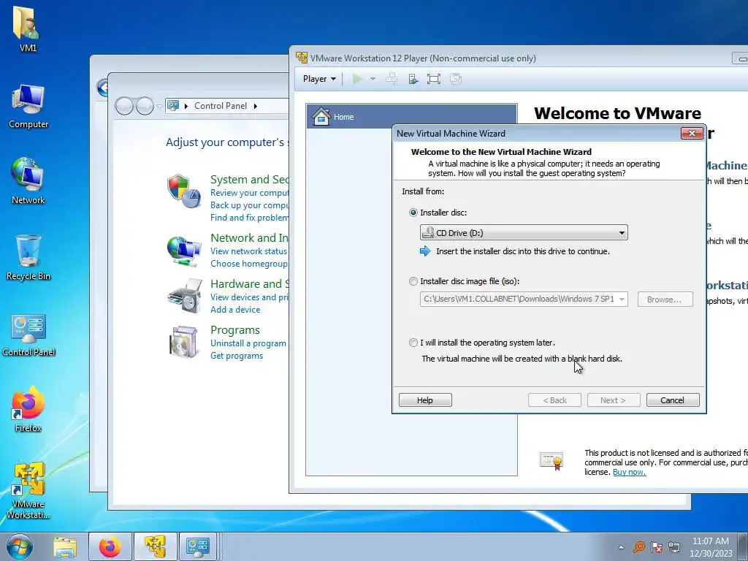Screen dimensions: 748x561
Task: Switch to Control Panel on the taskbar
Action: [x=198, y=546]
